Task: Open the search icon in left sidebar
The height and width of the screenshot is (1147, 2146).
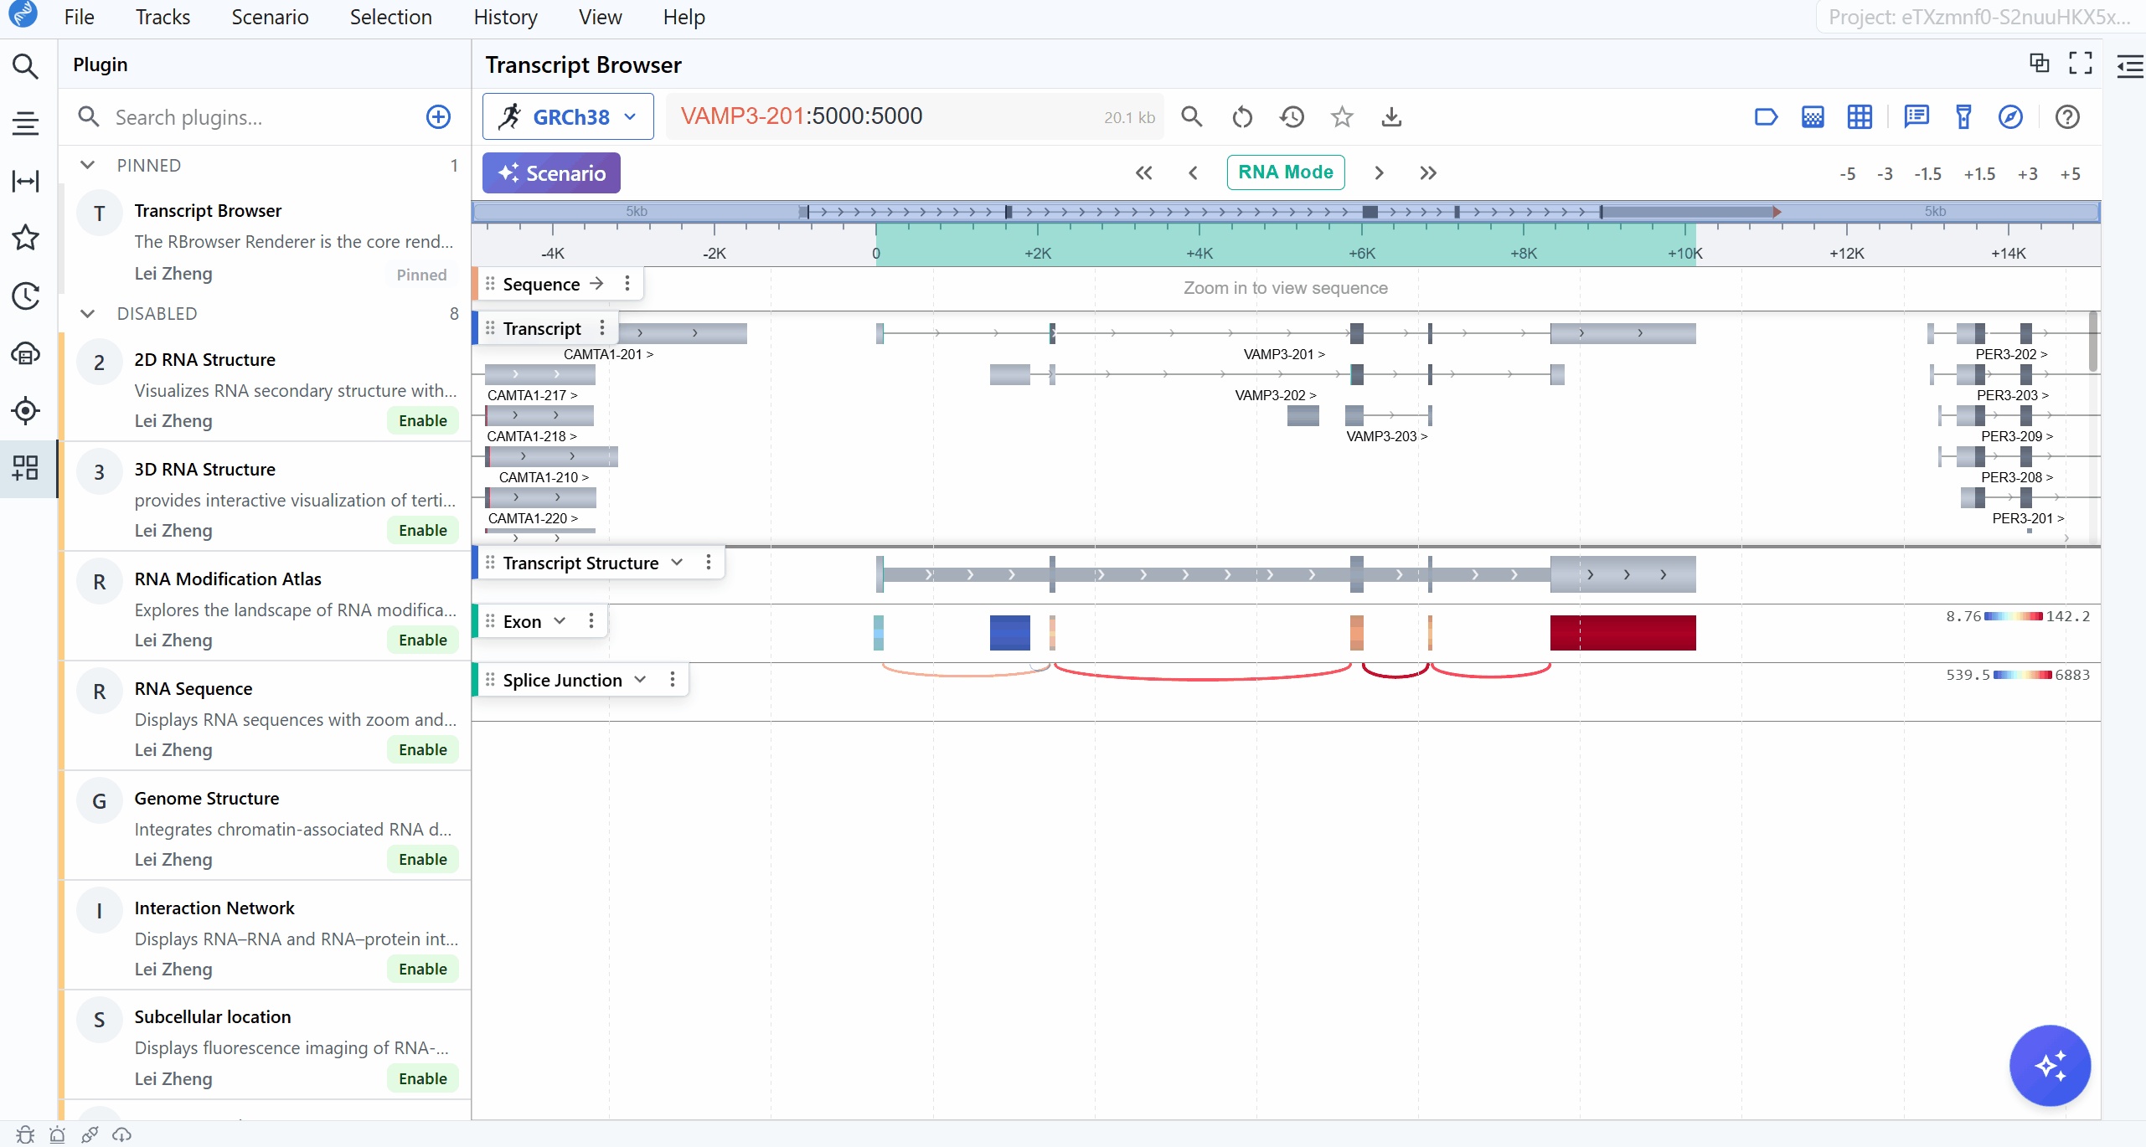Action: click(x=25, y=66)
